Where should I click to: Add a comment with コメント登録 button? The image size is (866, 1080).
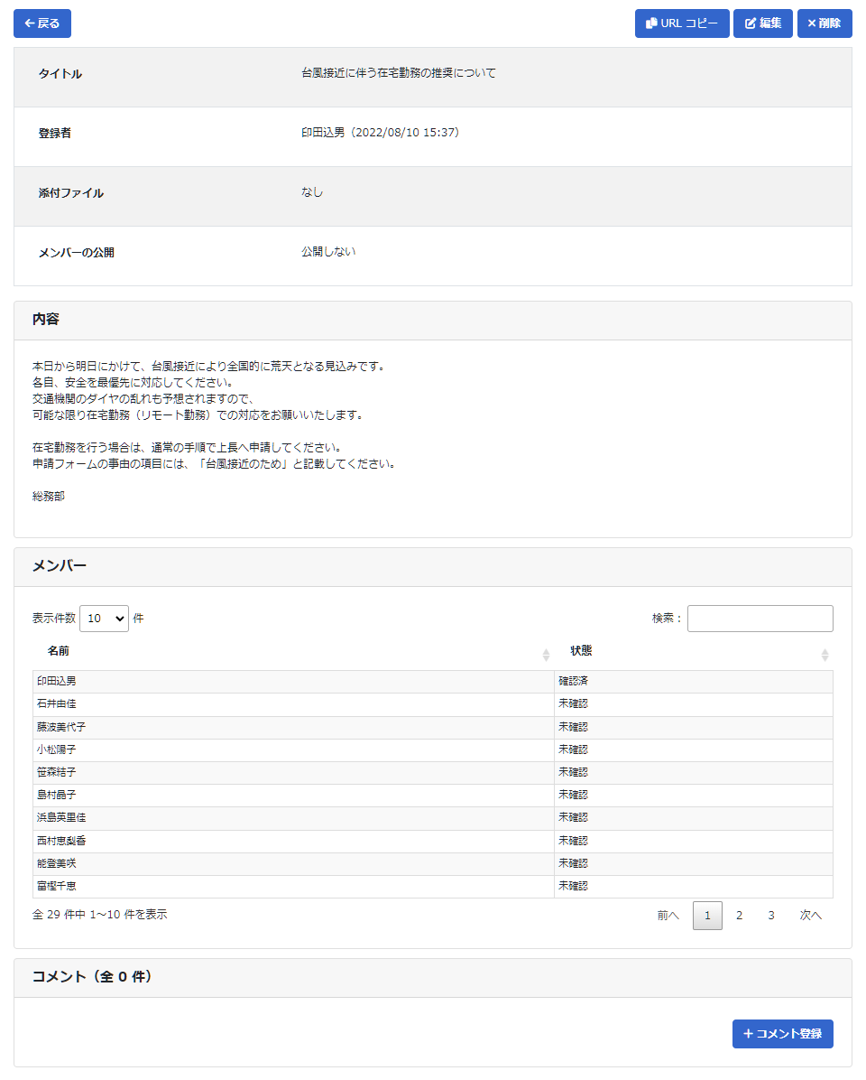pos(782,1034)
